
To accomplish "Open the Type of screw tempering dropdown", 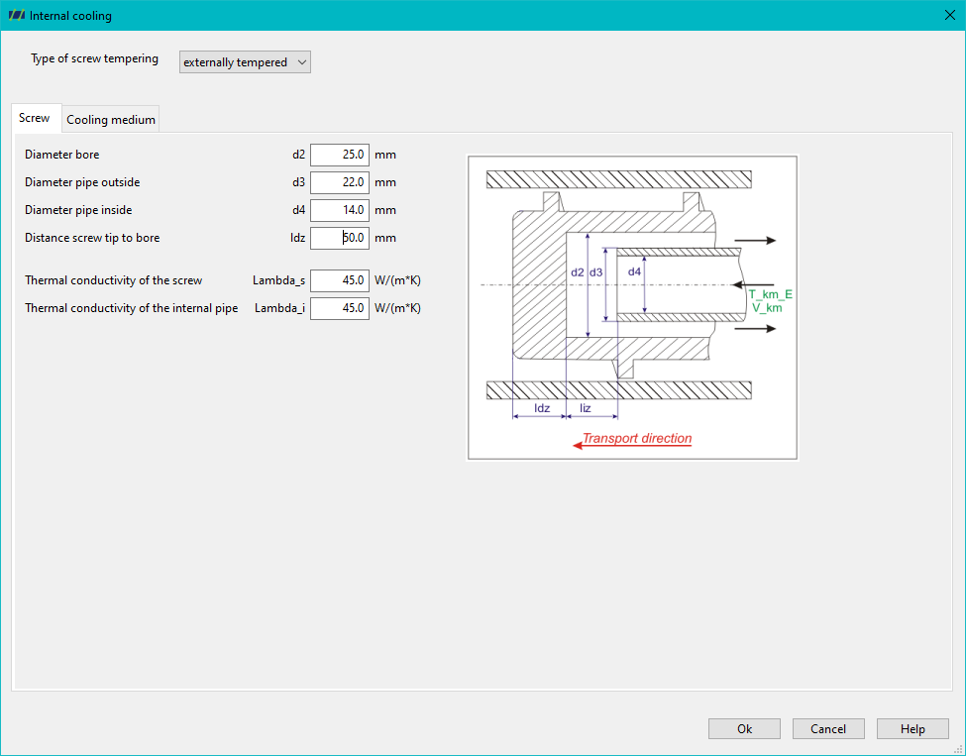I will [x=245, y=62].
